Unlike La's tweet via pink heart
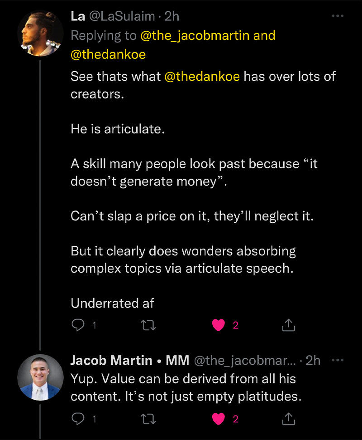 tap(219, 325)
